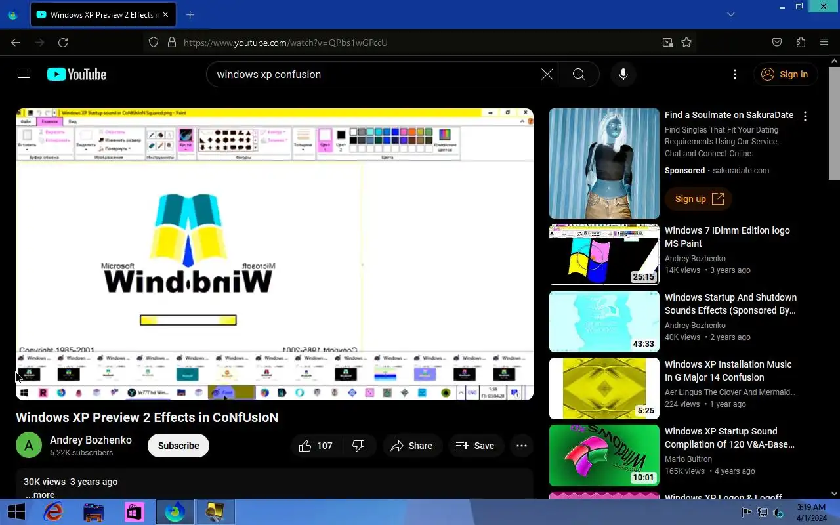Open Windows 7 IDimm Edition logo MS Paint video title
The width and height of the screenshot is (840, 525).
pos(727,237)
